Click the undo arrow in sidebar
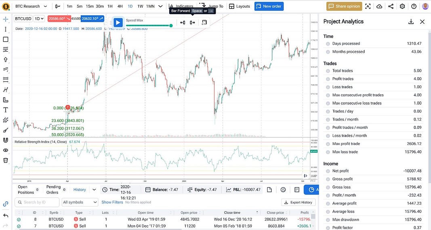 coord(6,216)
